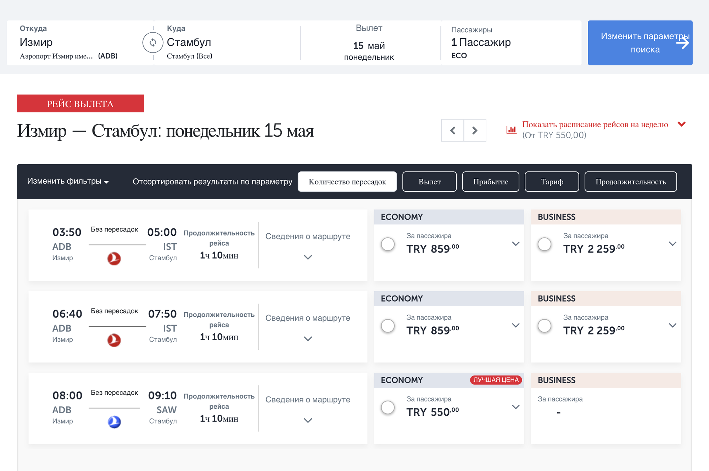Expand route details chevron for 03:50 flight
The width and height of the screenshot is (709, 471).
click(x=308, y=257)
